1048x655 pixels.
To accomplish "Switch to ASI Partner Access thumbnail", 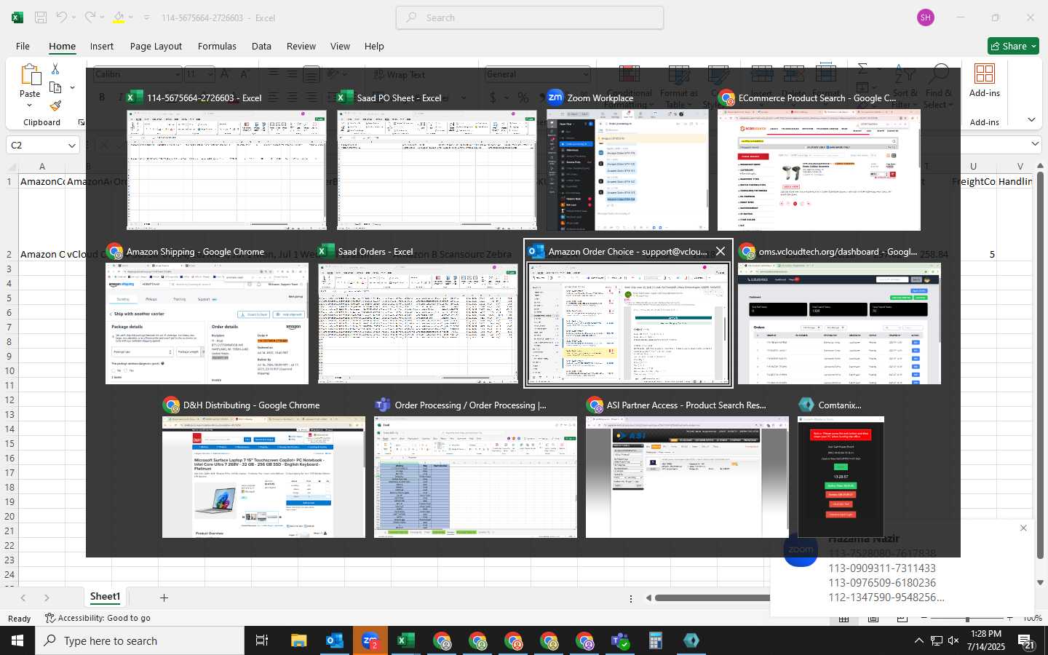I will [687, 477].
